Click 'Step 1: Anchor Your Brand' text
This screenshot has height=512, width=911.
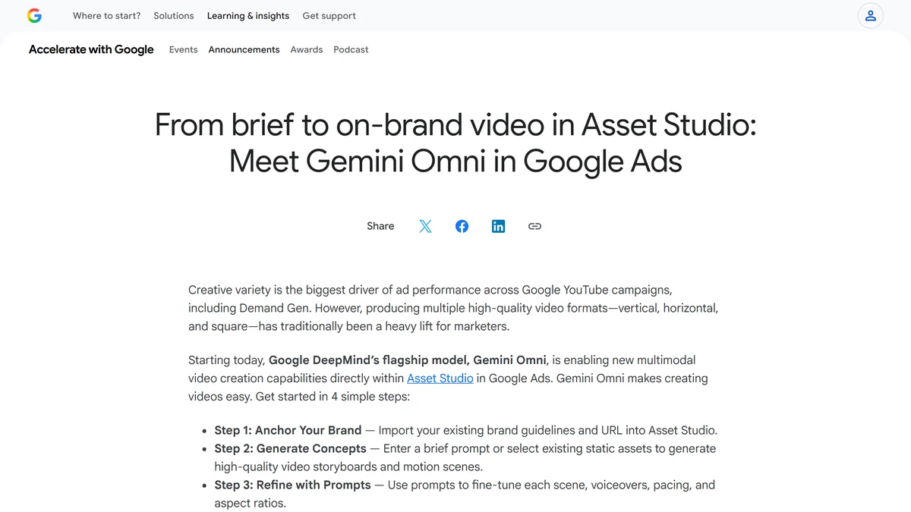click(x=288, y=430)
